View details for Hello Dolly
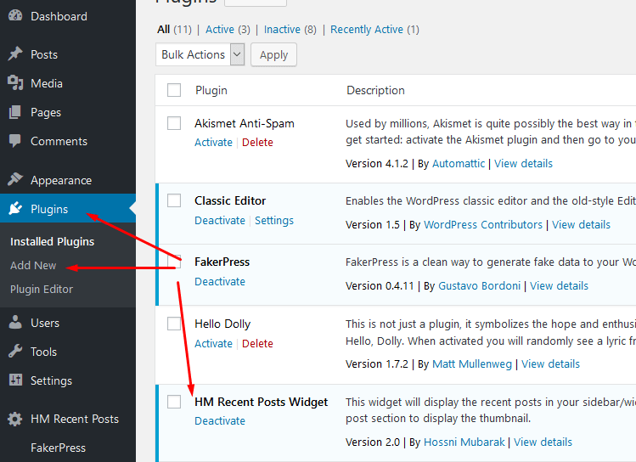636x462 pixels. click(x=550, y=363)
